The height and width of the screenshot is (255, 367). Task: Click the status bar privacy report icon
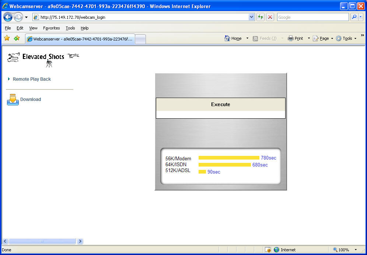click(268, 250)
